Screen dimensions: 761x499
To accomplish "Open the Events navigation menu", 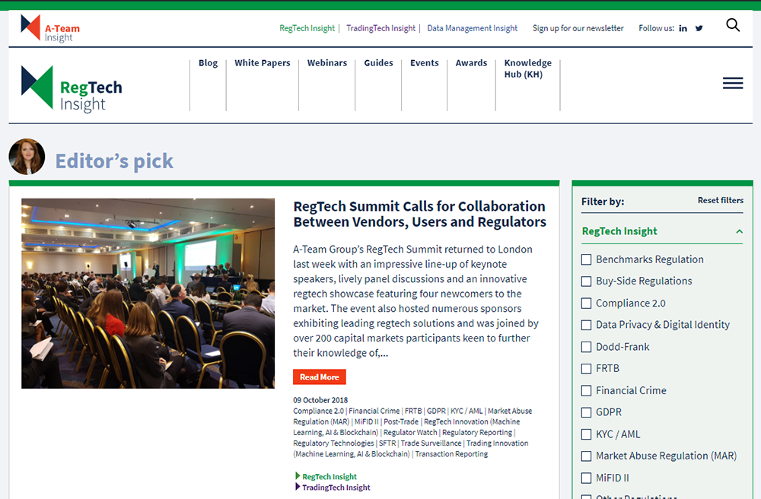I will point(424,63).
